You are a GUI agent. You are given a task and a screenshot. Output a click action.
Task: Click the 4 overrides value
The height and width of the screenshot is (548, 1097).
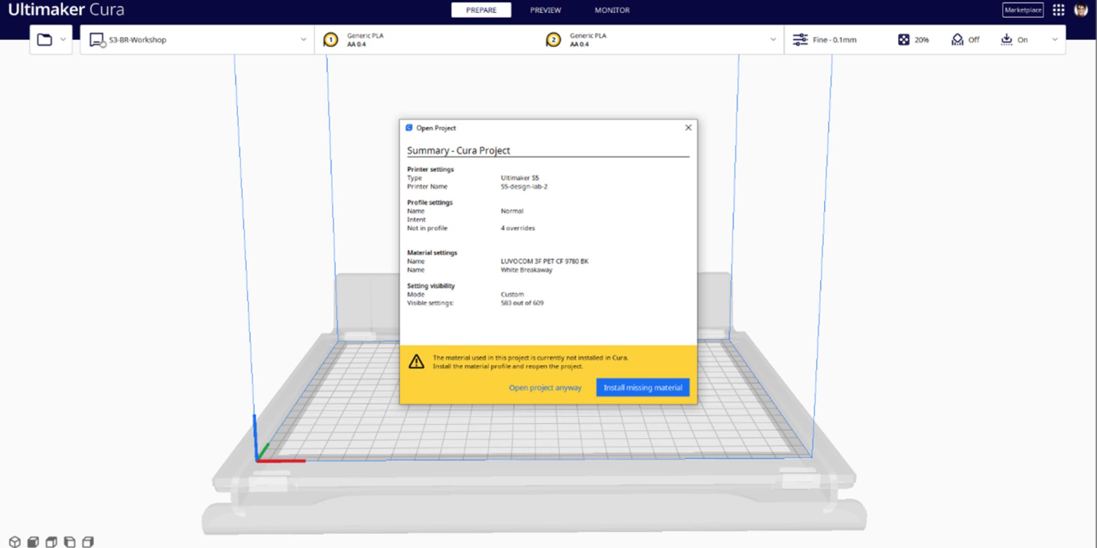point(518,228)
